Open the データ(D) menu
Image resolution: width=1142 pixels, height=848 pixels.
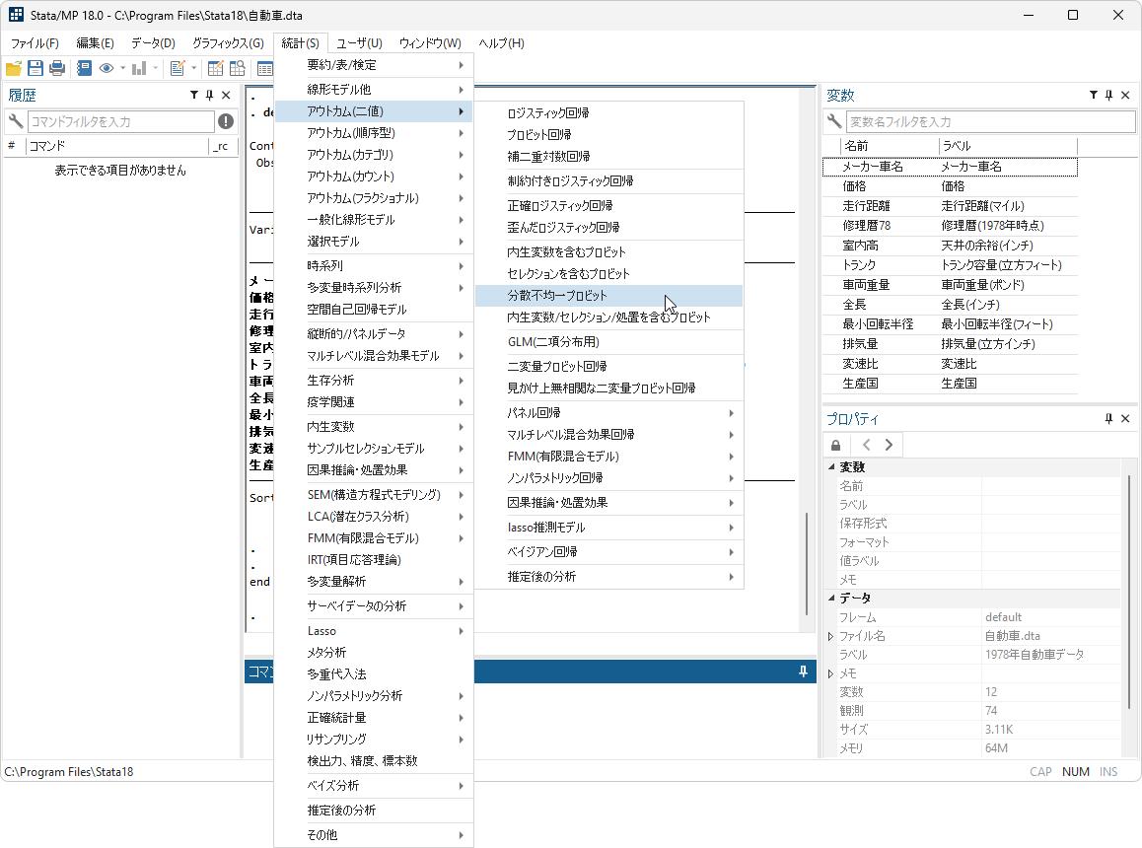[153, 43]
